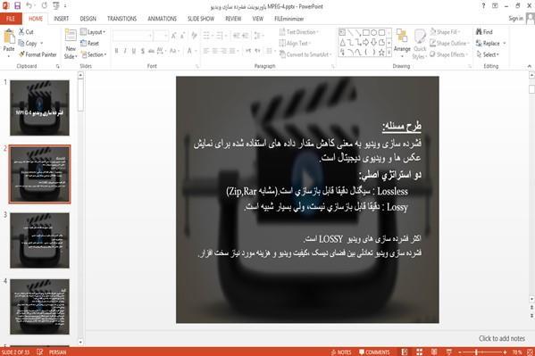
Task: Toggle Strikethrough formatting
Action: point(151,51)
